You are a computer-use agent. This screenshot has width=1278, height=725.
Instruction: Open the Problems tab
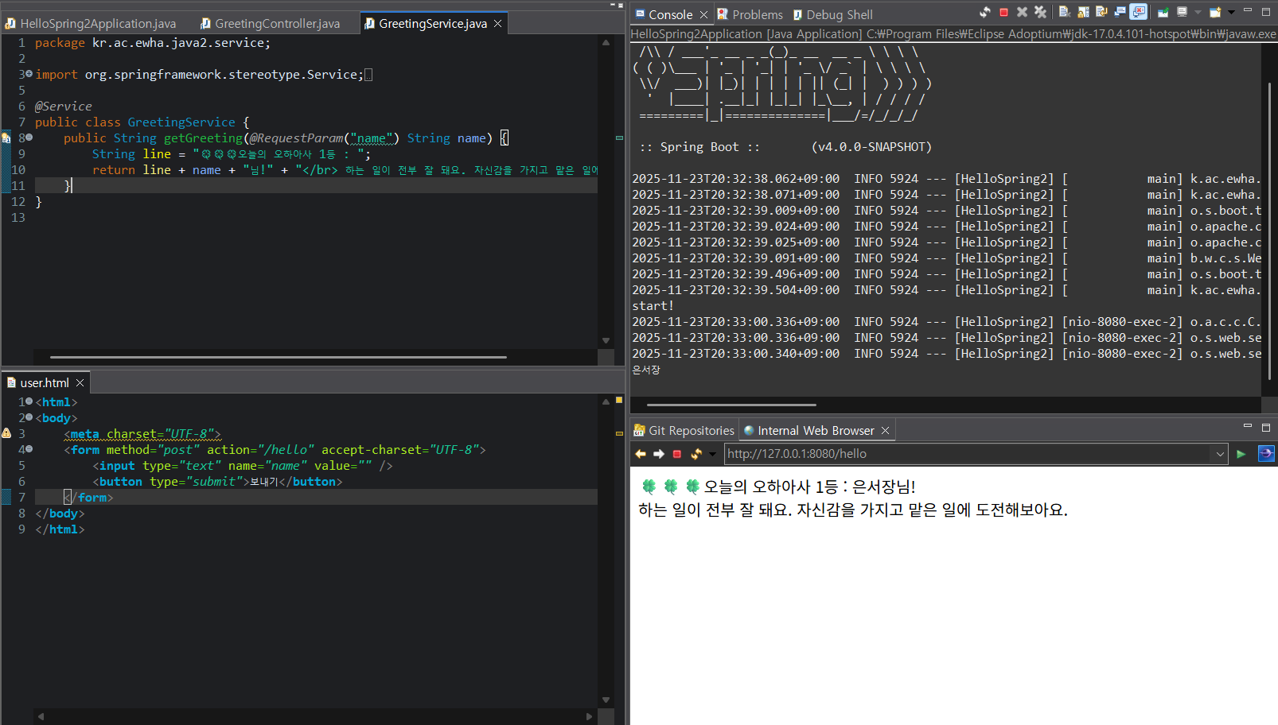(750, 14)
